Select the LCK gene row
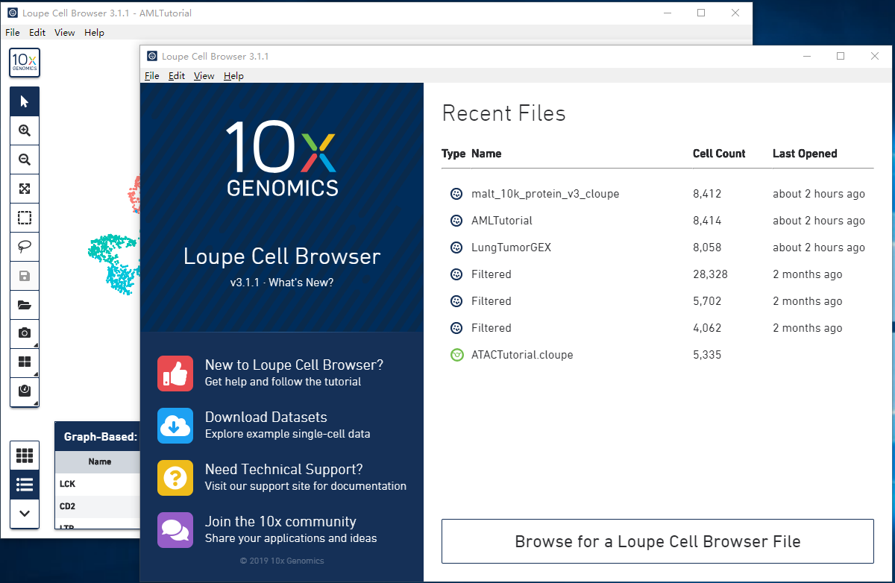The width and height of the screenshot is (895, 583). tap(98, 484)
